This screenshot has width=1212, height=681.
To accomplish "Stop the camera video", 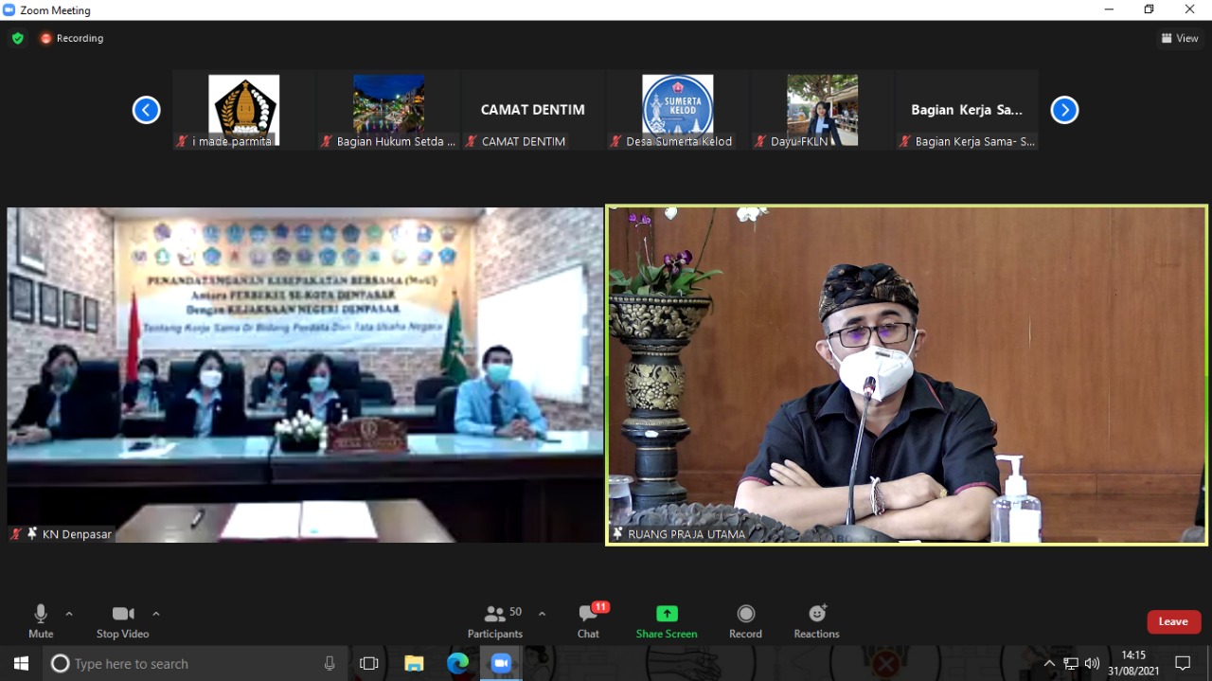I will pos(122,620).
